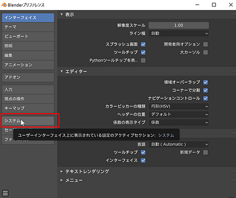Open the アニメーション section
The height and width of the screenshot is (198, 236).
click(x=28, y=65)
